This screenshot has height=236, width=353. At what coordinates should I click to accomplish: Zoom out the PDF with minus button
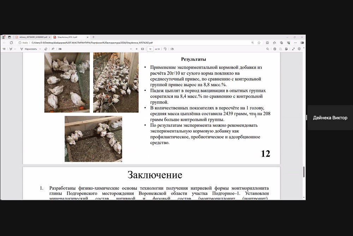click(x=131, y=49)
